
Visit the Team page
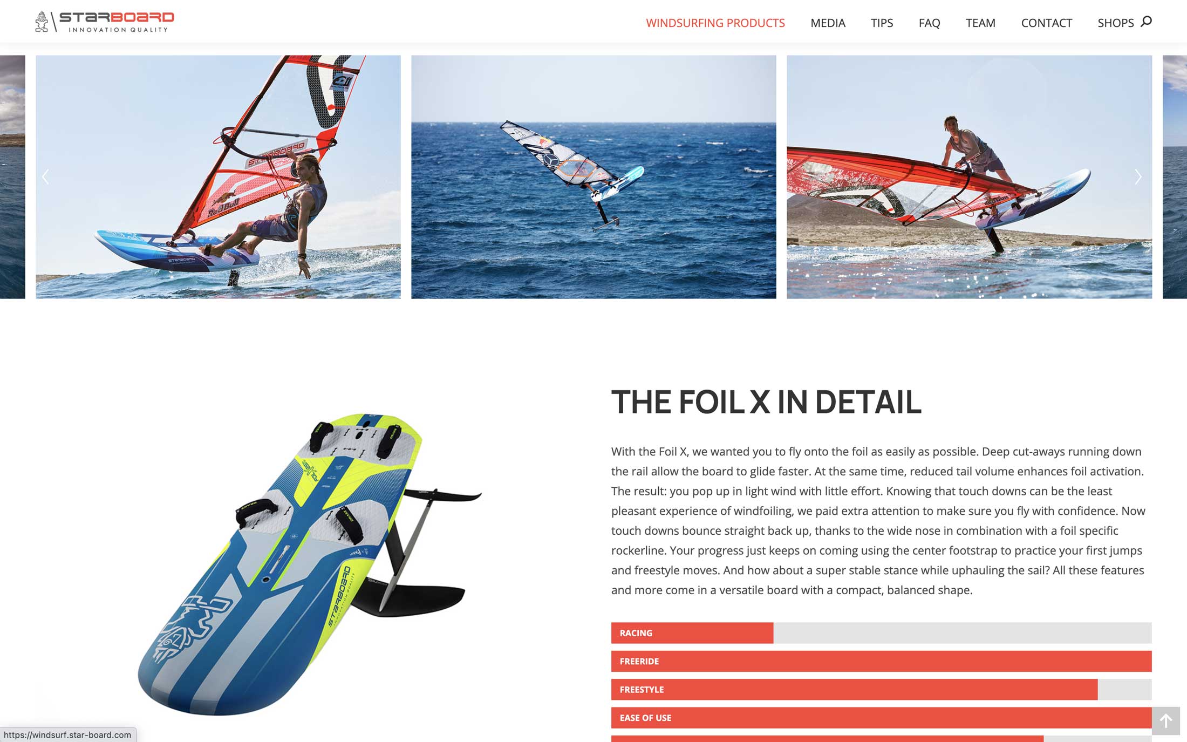(980, 23)
